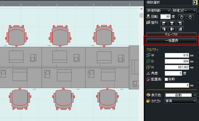Rotate selection counter-clockwise
This screenshot has height=121, width=199.
tap(182, 17)
